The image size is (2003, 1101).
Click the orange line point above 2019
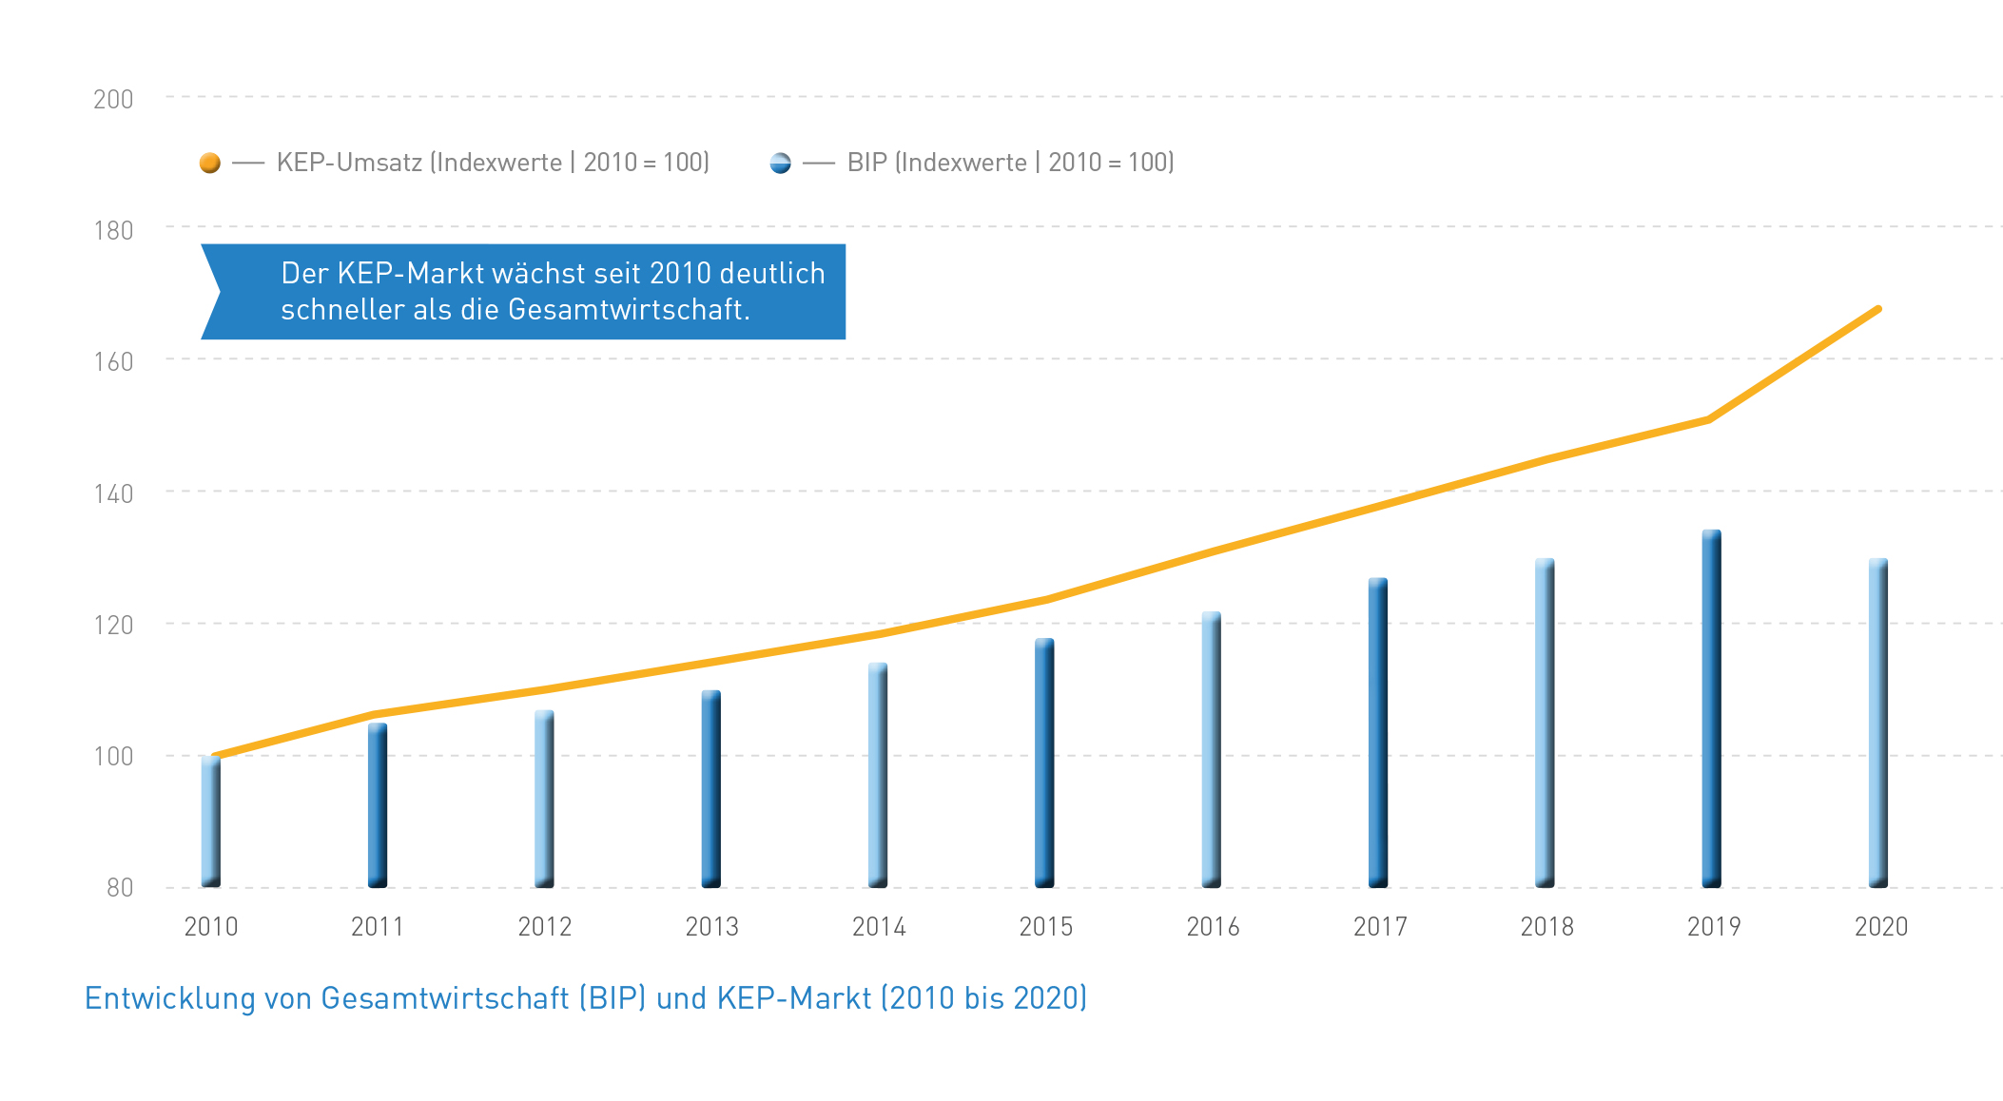coord(1709,419)
